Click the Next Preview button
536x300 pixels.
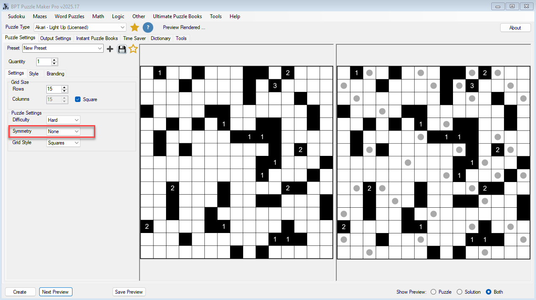[56, 292]
